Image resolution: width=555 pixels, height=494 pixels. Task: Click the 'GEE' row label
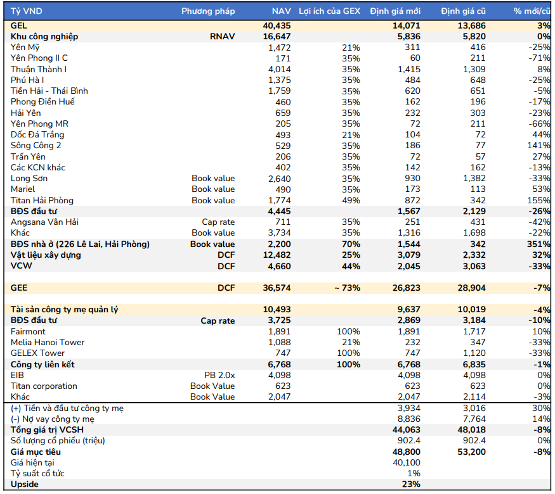click(19, 288)
